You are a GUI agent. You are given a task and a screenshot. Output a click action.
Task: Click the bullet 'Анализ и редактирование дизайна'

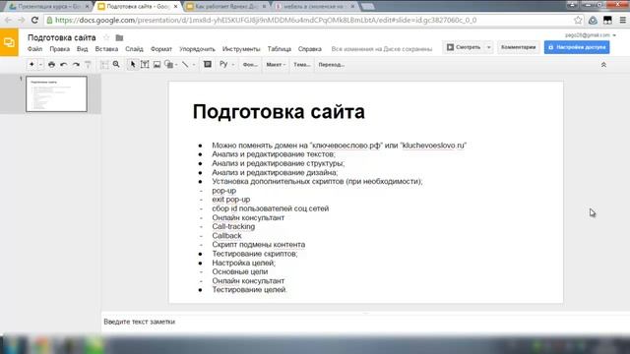tap(275, 173)
